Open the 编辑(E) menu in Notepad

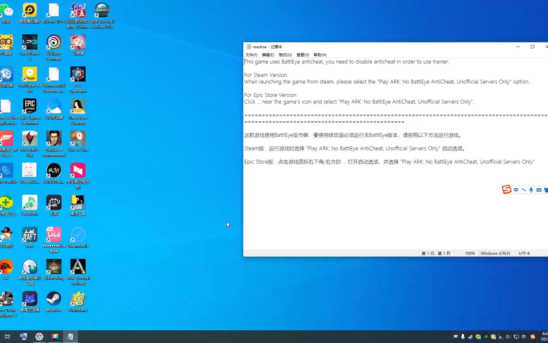coord(268,55)
